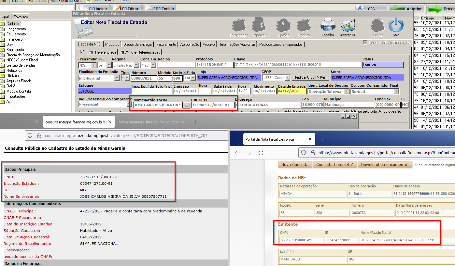
Task: Switch to Dados da Entrega tab
Action: coord(137,44)
